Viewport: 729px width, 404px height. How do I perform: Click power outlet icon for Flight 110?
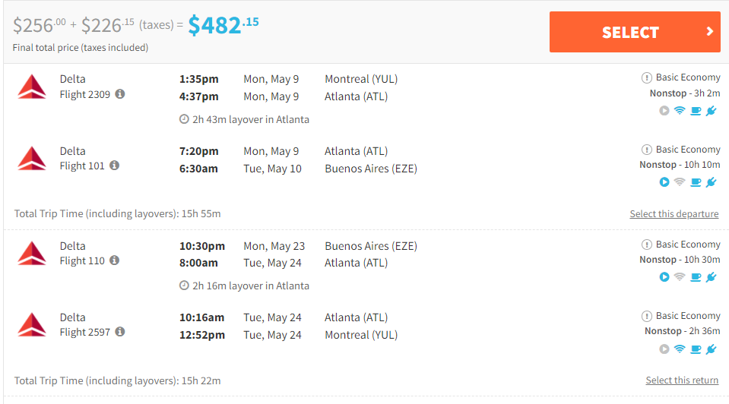[712, 277]
